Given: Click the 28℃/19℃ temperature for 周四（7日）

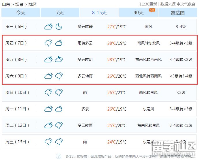Looking at the screenshot, I should [x=117, y=43].
